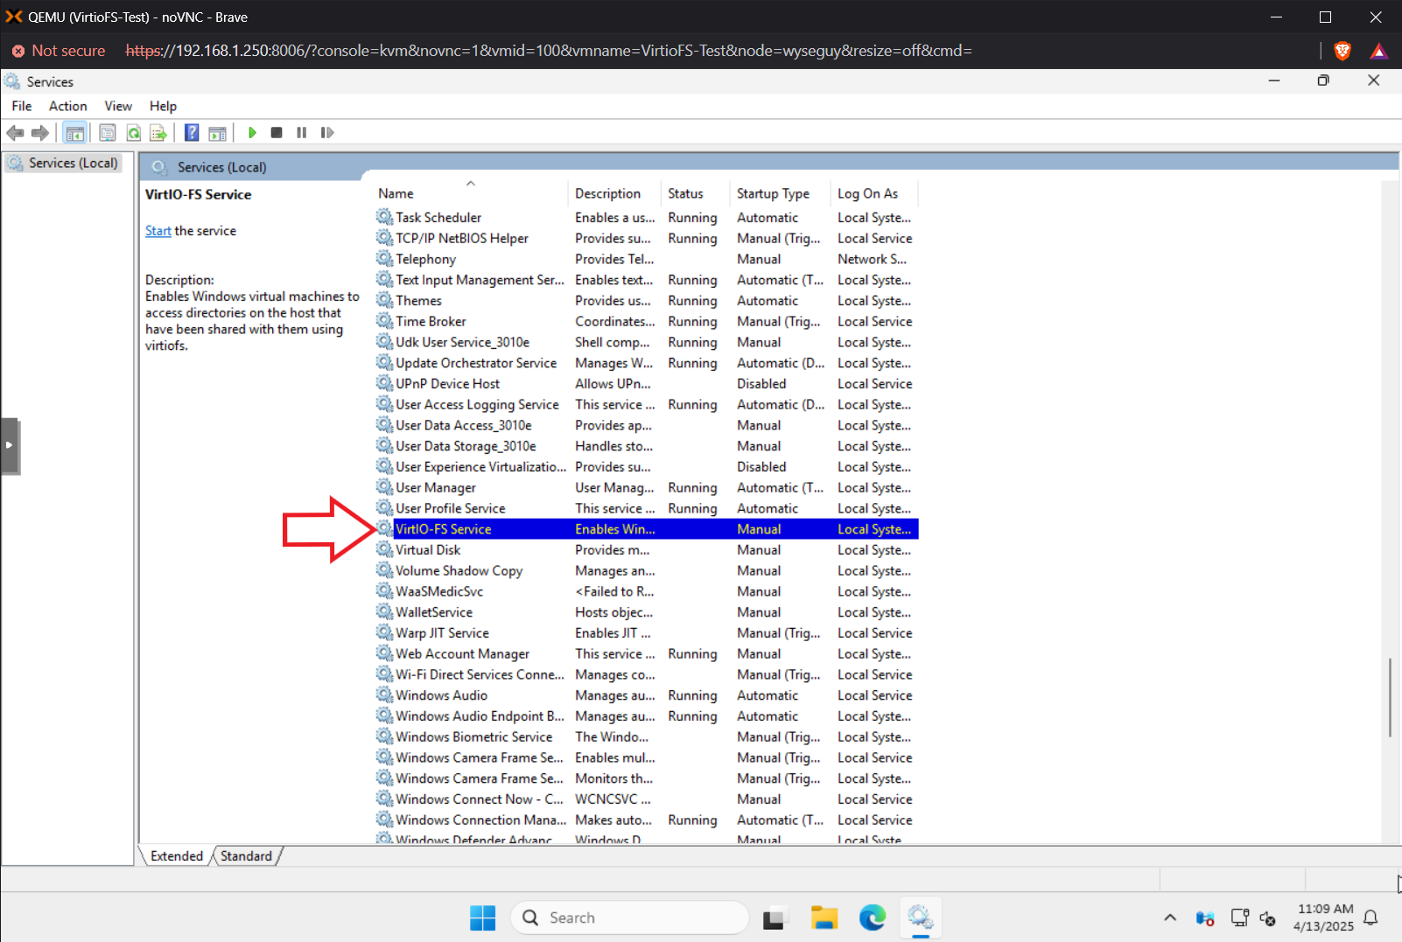Click the gear icon beside Udk User Service_3010e
1402x942 pixels.
(x=384, y=342)
